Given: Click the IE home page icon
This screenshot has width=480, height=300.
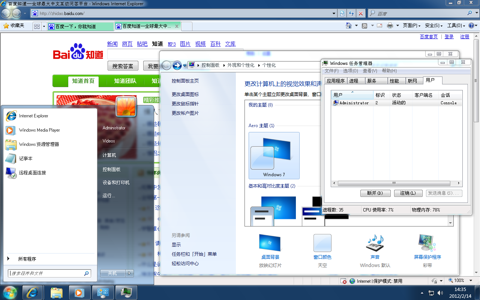Looking at the screenshot, I should pyautogui.click(x=348, y=25).
